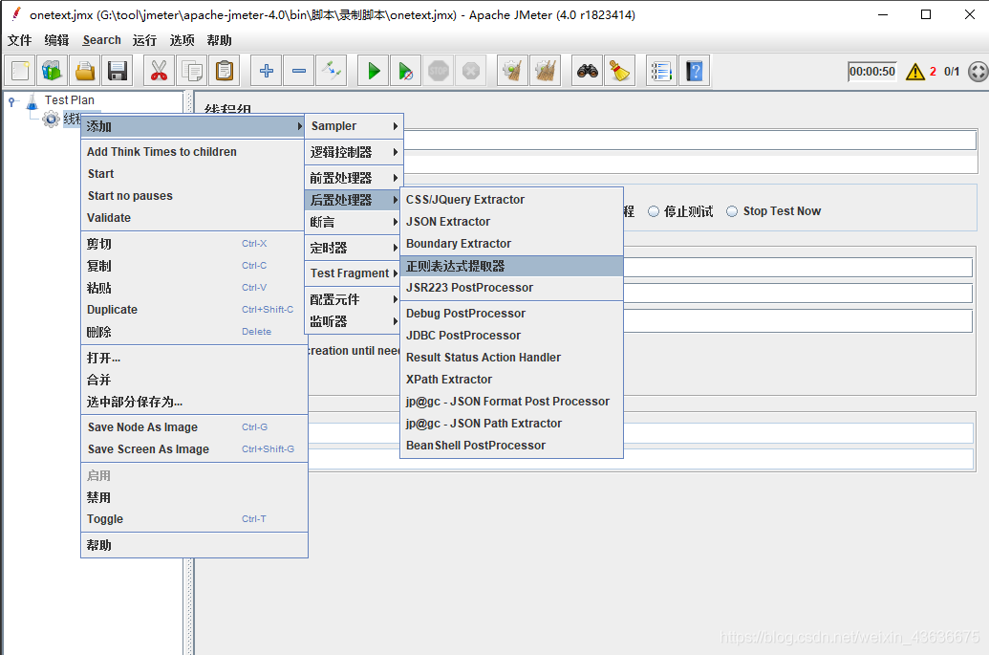Click Start no pauses toolbar icon
This screenshot has height=655, width=989.
click(405, 71)
